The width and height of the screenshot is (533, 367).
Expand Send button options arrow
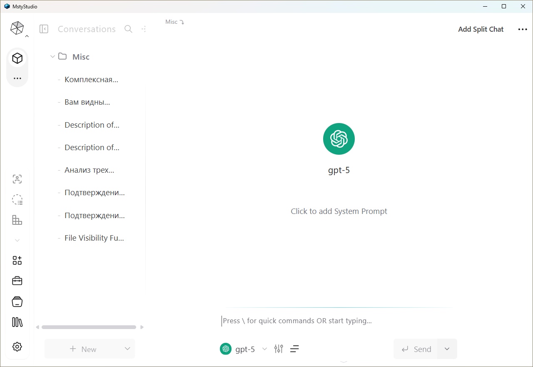[x=447, y=349]
